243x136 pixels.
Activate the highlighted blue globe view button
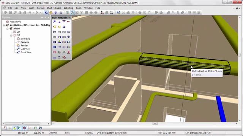[x=46, y=12]
